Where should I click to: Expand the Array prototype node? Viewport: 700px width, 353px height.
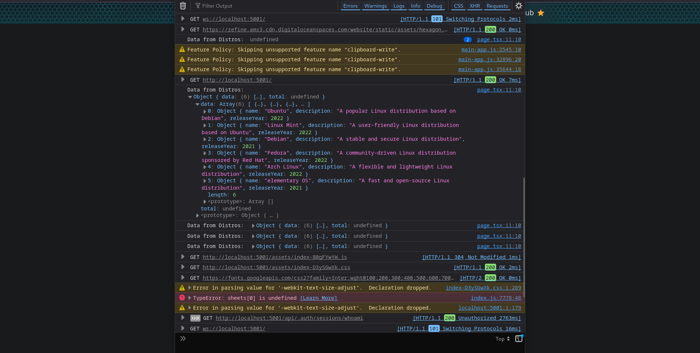(205, 202)
